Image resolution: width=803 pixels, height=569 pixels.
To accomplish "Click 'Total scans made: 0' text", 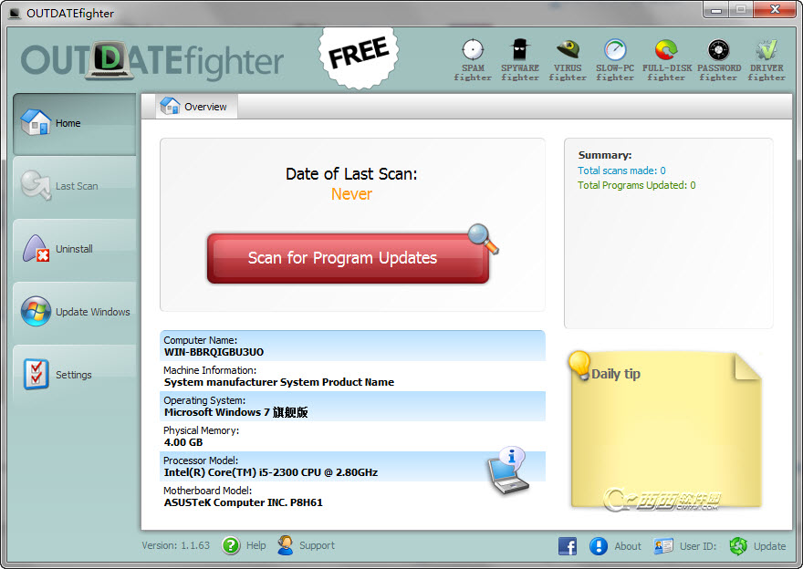I will point(621,171).
